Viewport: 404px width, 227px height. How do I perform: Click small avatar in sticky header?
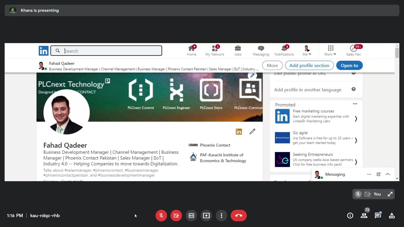click(x=42, y=66)
